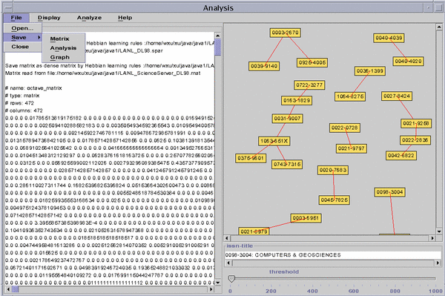Click the '# type: matrix' line
This screenshot has height=296, width=445.
click(22, 96)
